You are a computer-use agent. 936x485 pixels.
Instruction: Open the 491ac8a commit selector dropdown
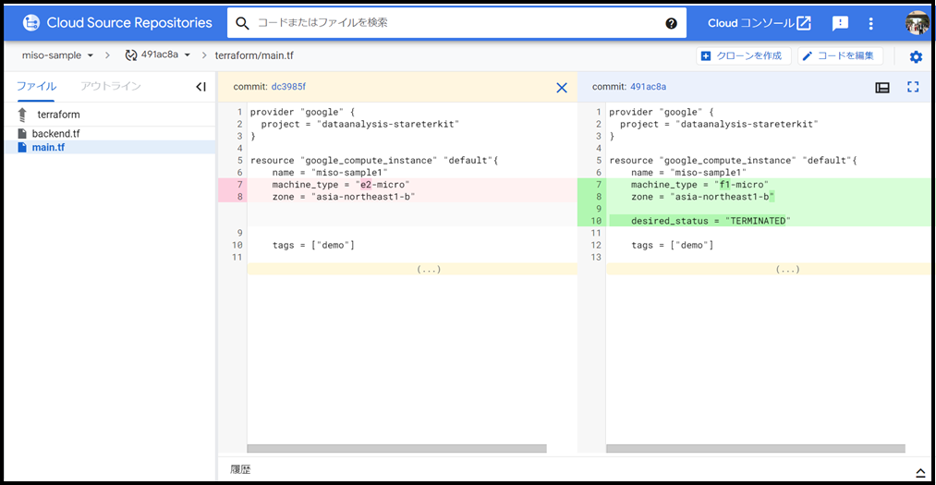tap(158, 55)
